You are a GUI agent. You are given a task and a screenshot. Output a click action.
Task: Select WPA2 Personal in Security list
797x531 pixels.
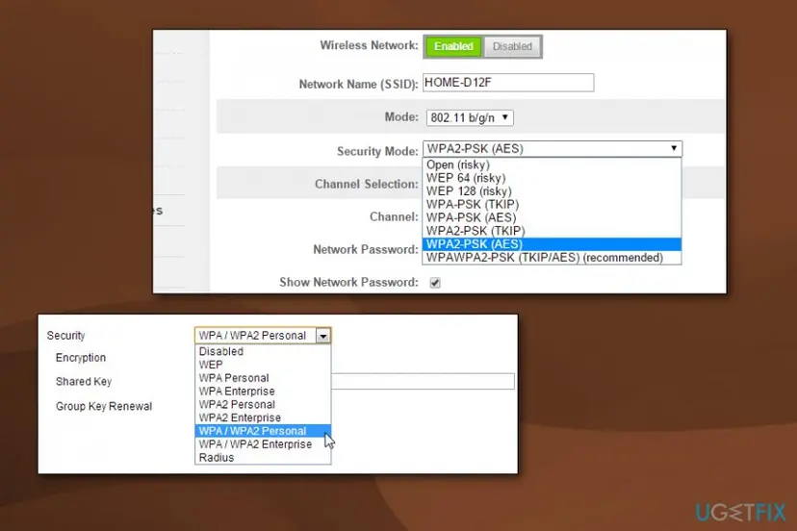point(263,404)
